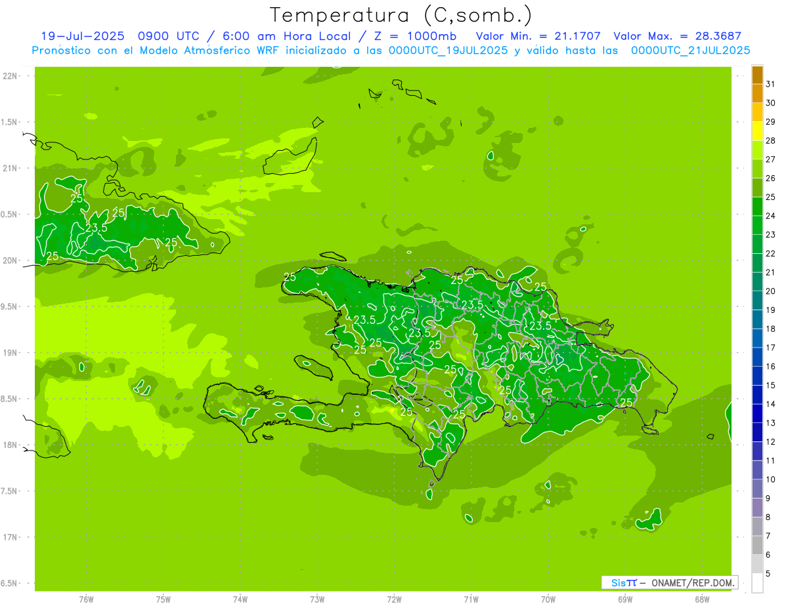The height and width of the screenshot is (608, 788).
Task: Pick the dark blue swatch between 13 and 14
Action: tap(757, 413)
